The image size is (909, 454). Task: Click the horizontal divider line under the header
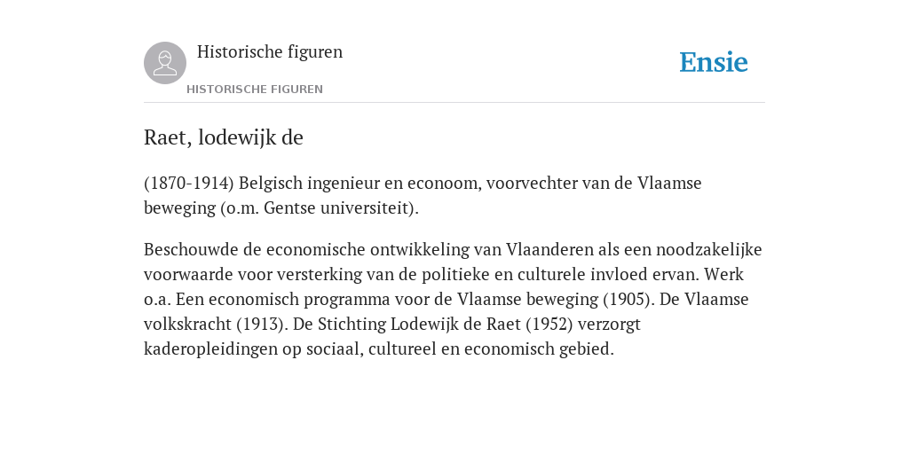coord(454,103)
